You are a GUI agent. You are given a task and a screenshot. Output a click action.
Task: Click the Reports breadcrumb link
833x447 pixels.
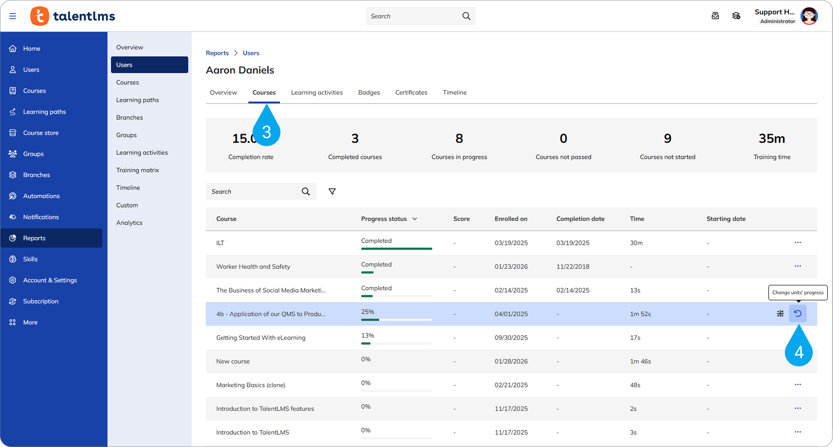(x=217, y=53)
